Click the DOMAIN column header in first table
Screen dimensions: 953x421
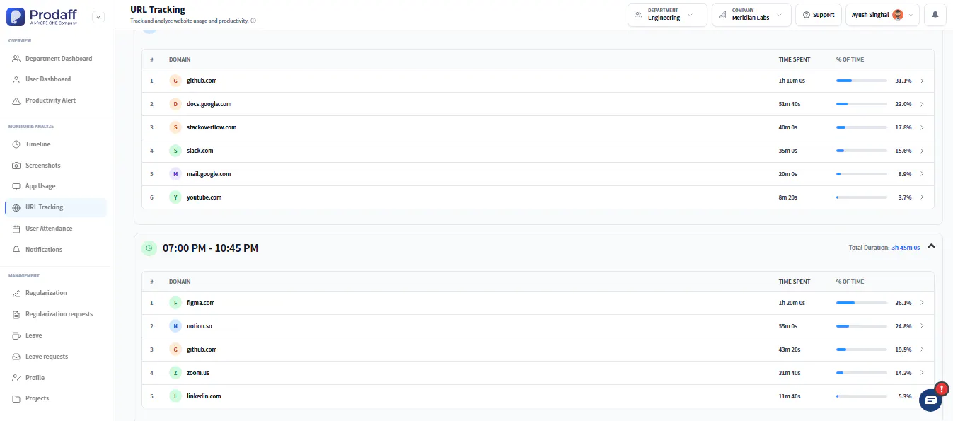tap(180, 59)
